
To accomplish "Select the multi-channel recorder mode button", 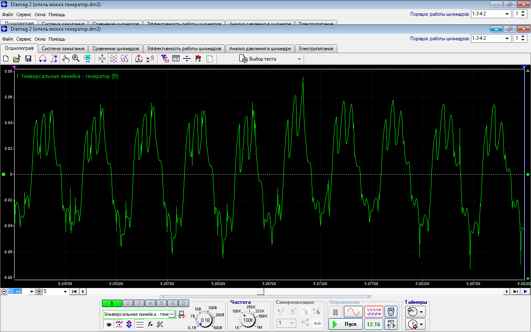I will tap(374, 312).
